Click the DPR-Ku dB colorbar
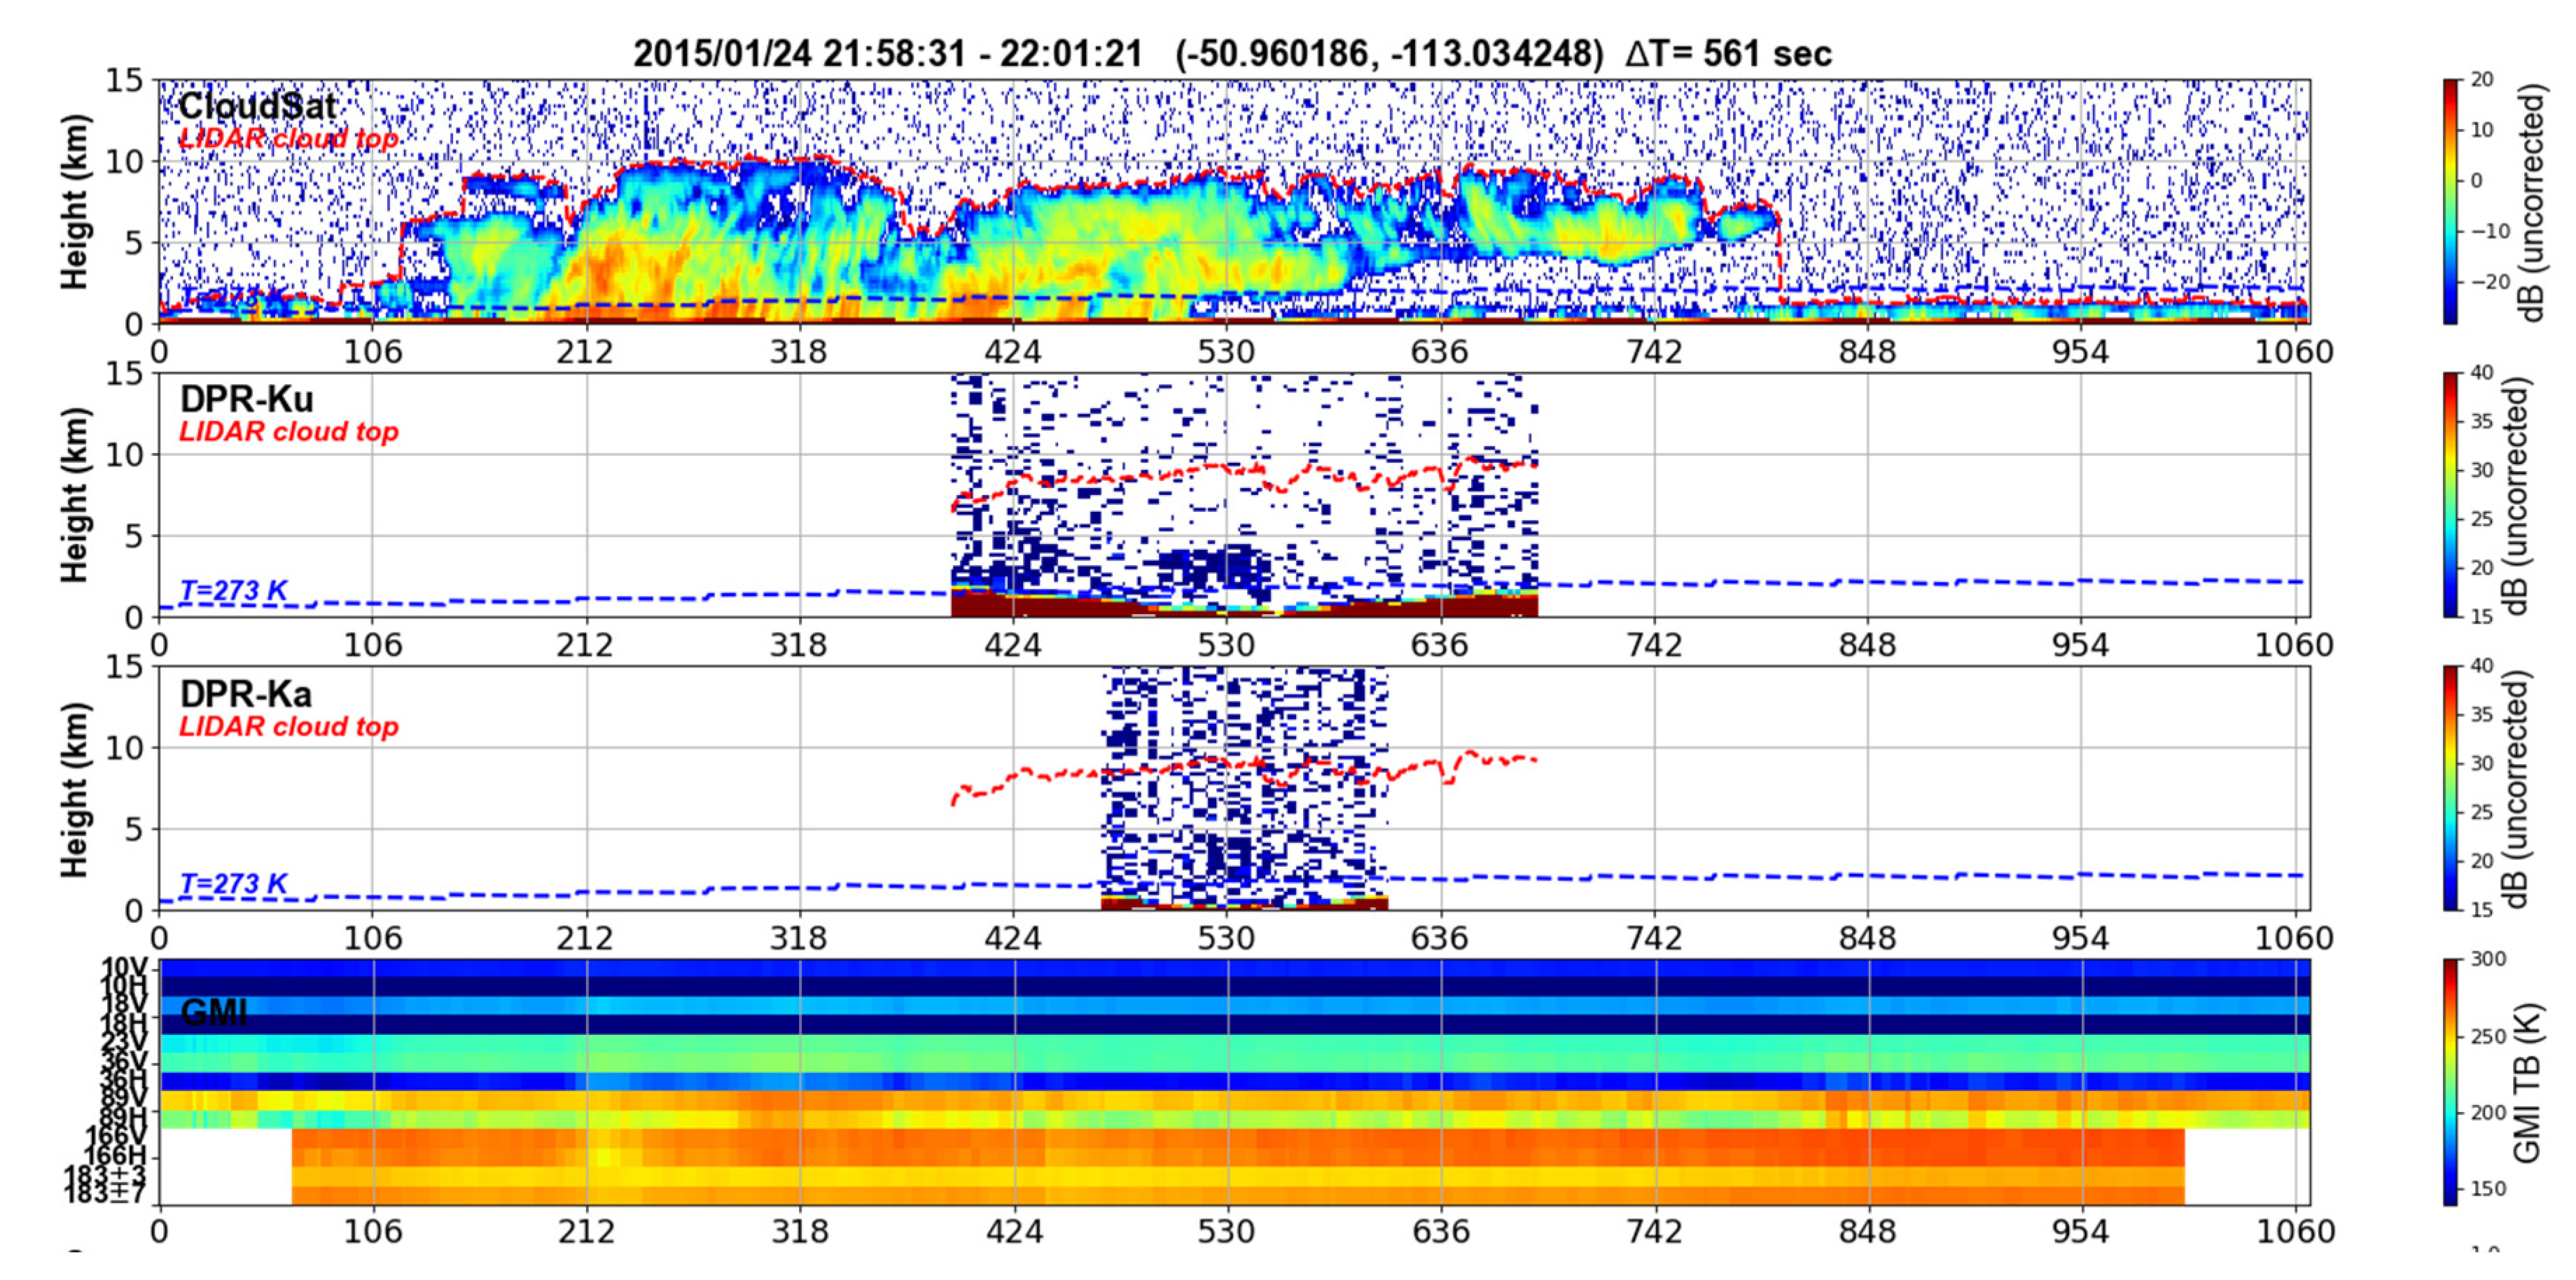Image resolution: width=2576 pixels, height=1280 pixels. pos(2449,494)
